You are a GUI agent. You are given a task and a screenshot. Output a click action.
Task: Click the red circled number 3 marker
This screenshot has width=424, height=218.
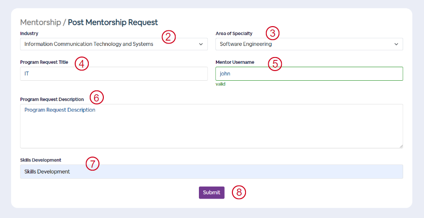pyautogui.click(x=273, y=33)
